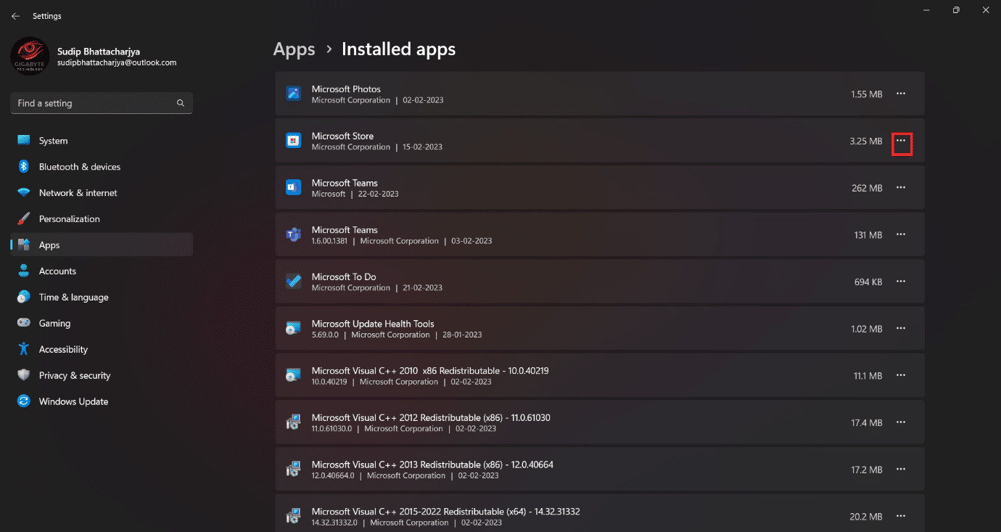1001x532 pixels.
Task: Click the Windows Update sidebar icon
Action: [24, 401]
